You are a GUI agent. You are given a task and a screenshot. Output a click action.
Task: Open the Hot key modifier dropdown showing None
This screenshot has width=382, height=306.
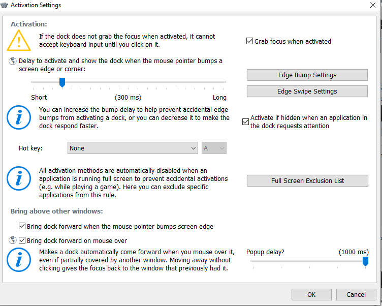133,148
